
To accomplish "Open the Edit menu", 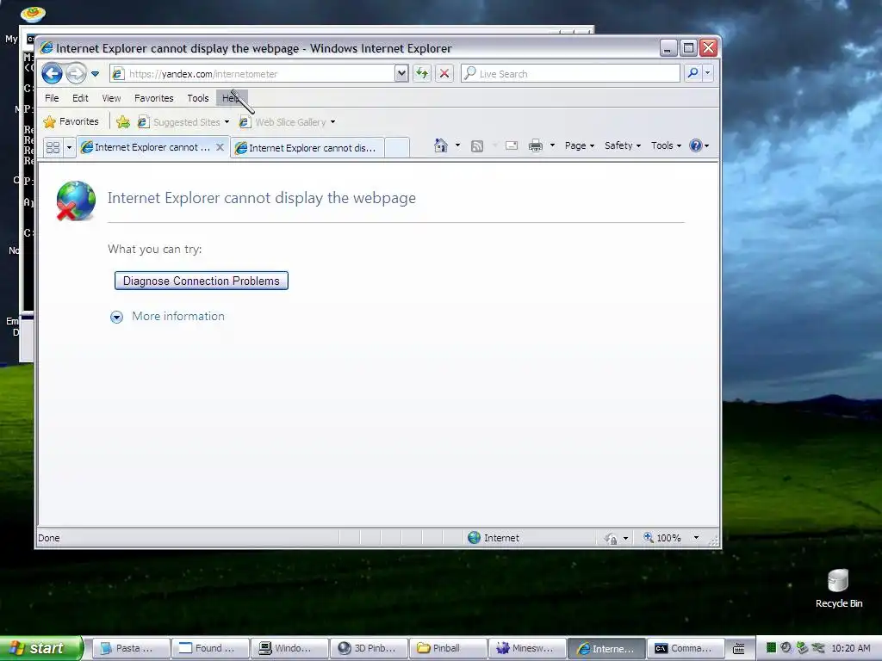I will 80,98.
